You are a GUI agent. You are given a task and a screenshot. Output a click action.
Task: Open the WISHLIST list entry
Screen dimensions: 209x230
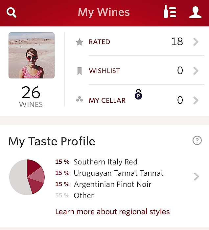pos(104,71)
